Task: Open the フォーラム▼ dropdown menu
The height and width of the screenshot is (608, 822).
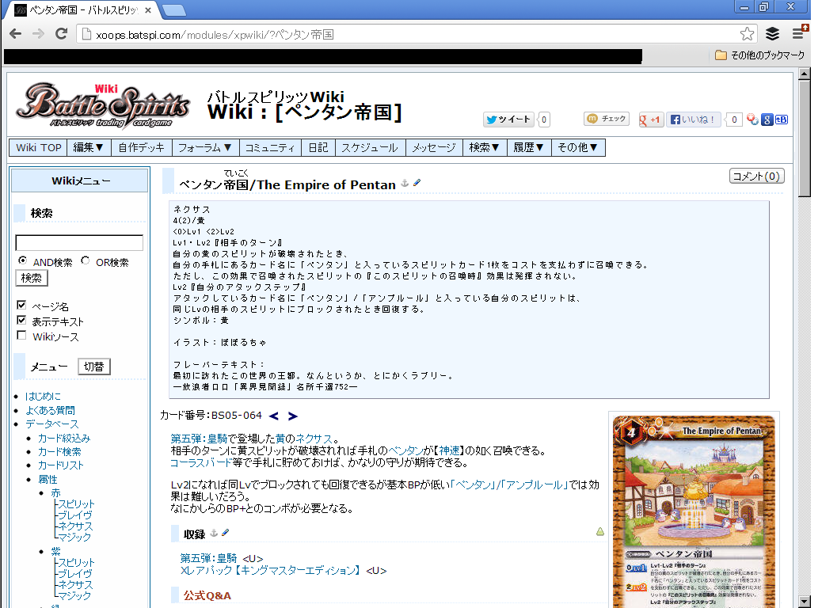Action: pyautogui.click(x=205, y=148)
